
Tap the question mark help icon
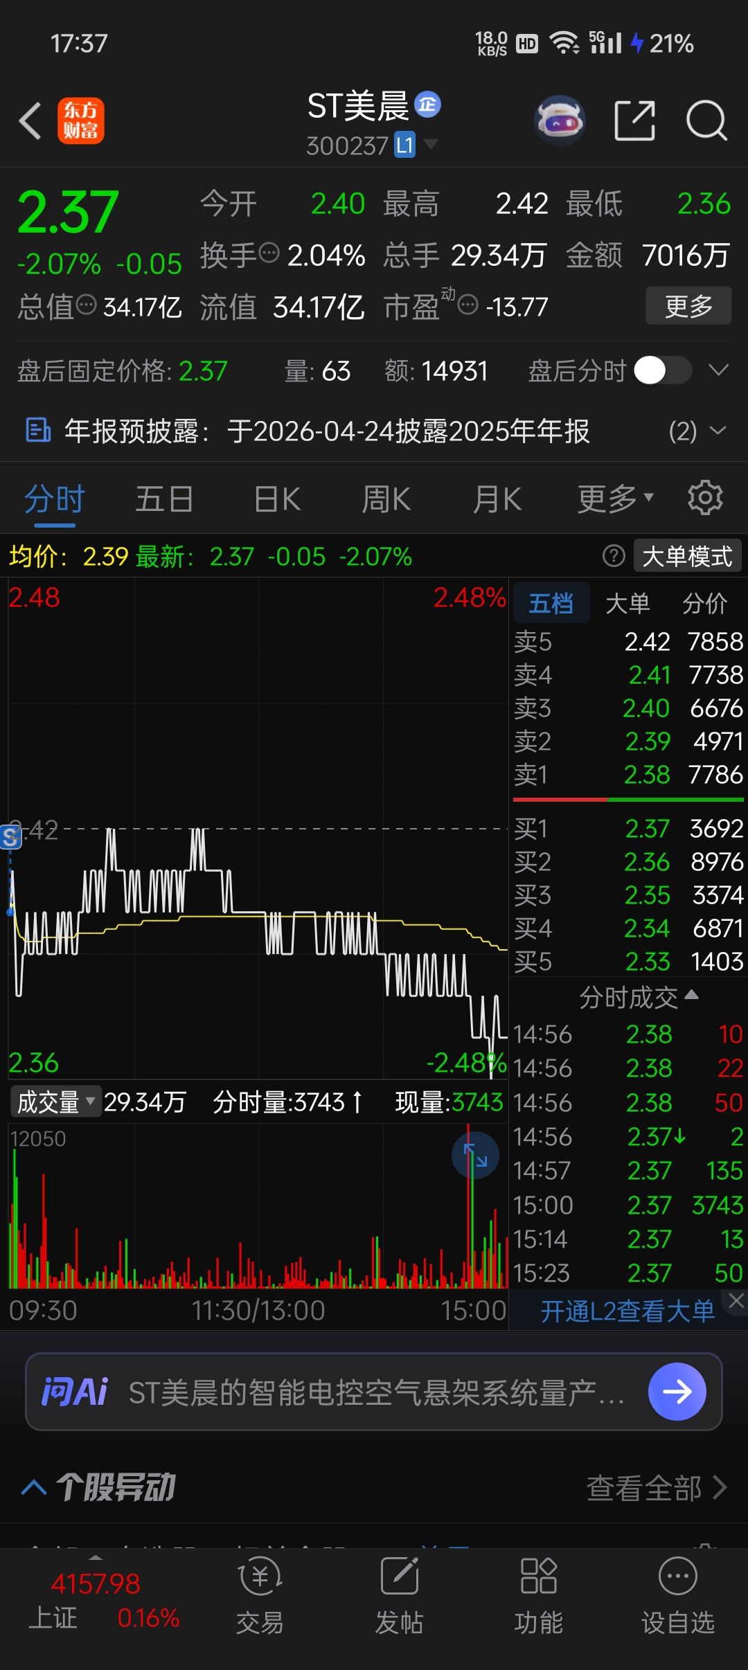coord(614,556)
